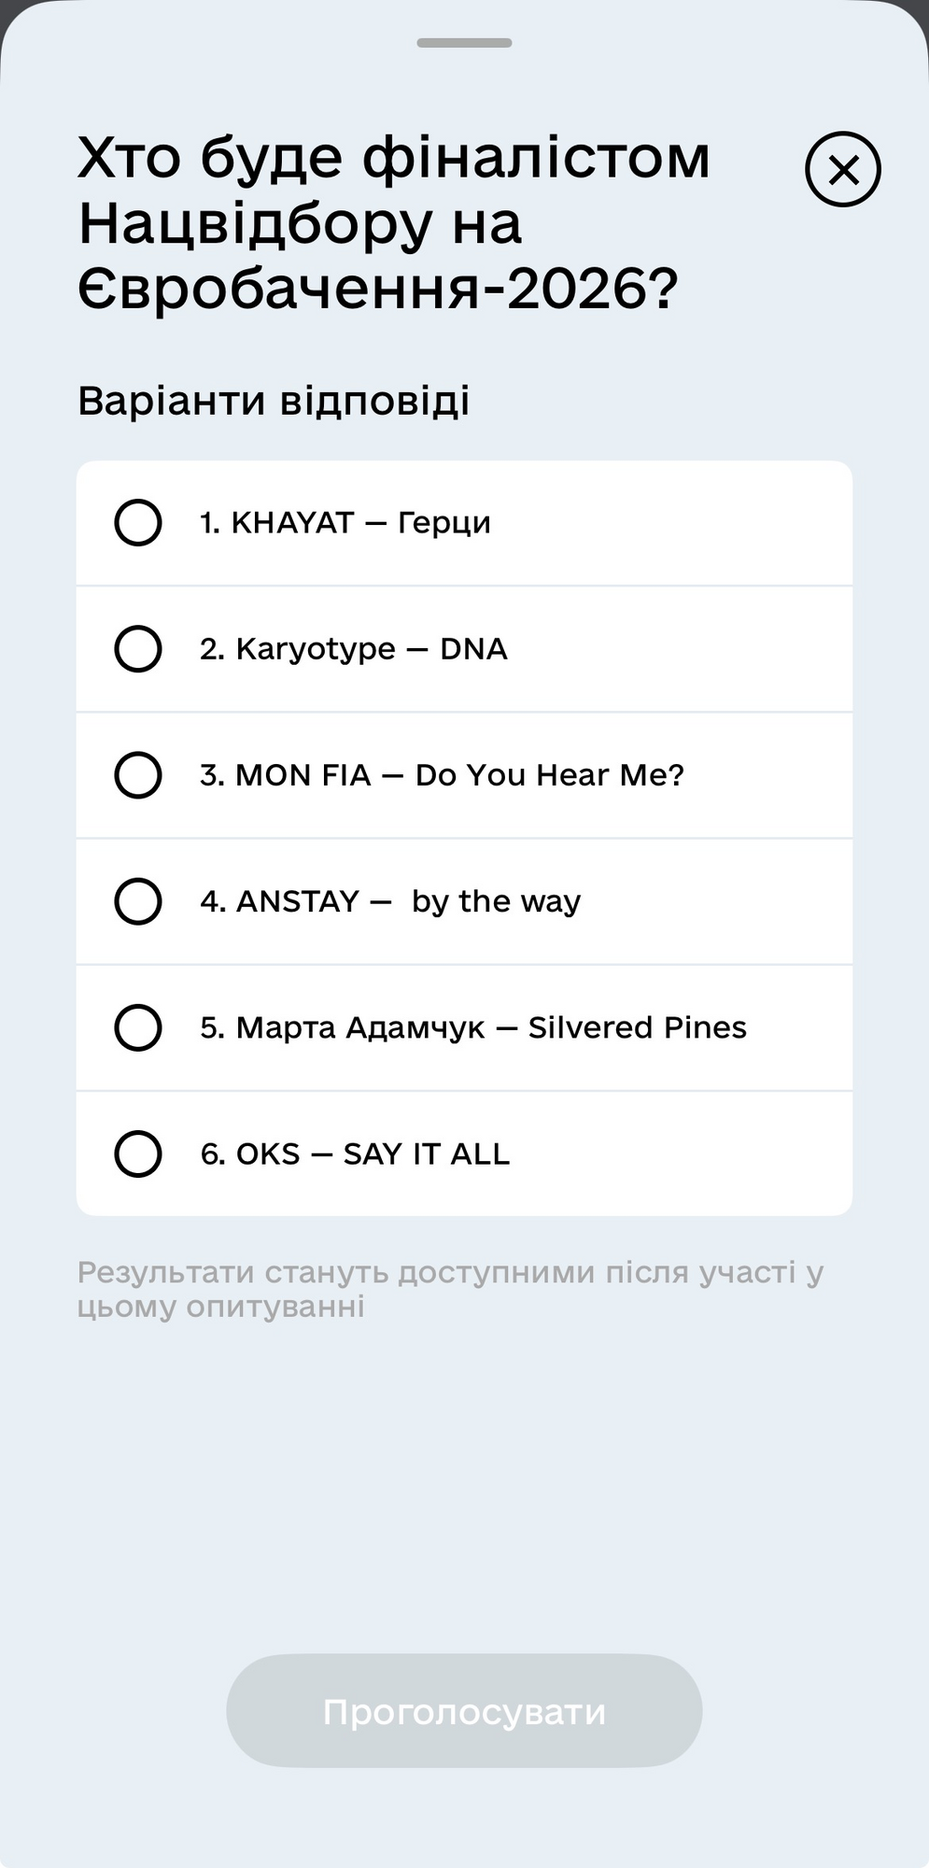Choose the Karyotype — DNA radio button
Image resolution: width=929 pixels, height=1868 pixels.
click(138, 648)
